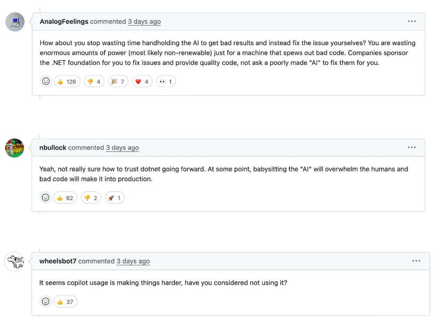Open options menu on wheelsbot7 comment
This screenshot has height=329, width=448.
point(416,261)
